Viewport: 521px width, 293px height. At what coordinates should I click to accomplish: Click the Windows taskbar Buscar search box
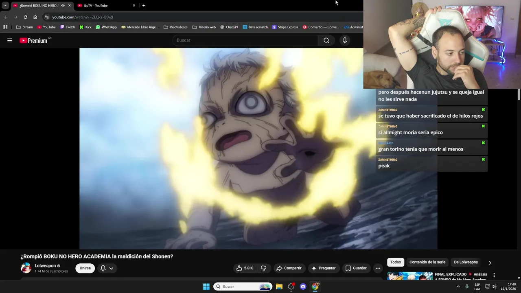click(243, 286)
